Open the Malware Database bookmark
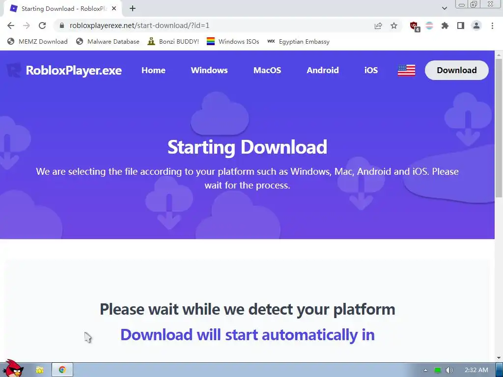Screen dimensions: 503x377 (x=108, y=42)
